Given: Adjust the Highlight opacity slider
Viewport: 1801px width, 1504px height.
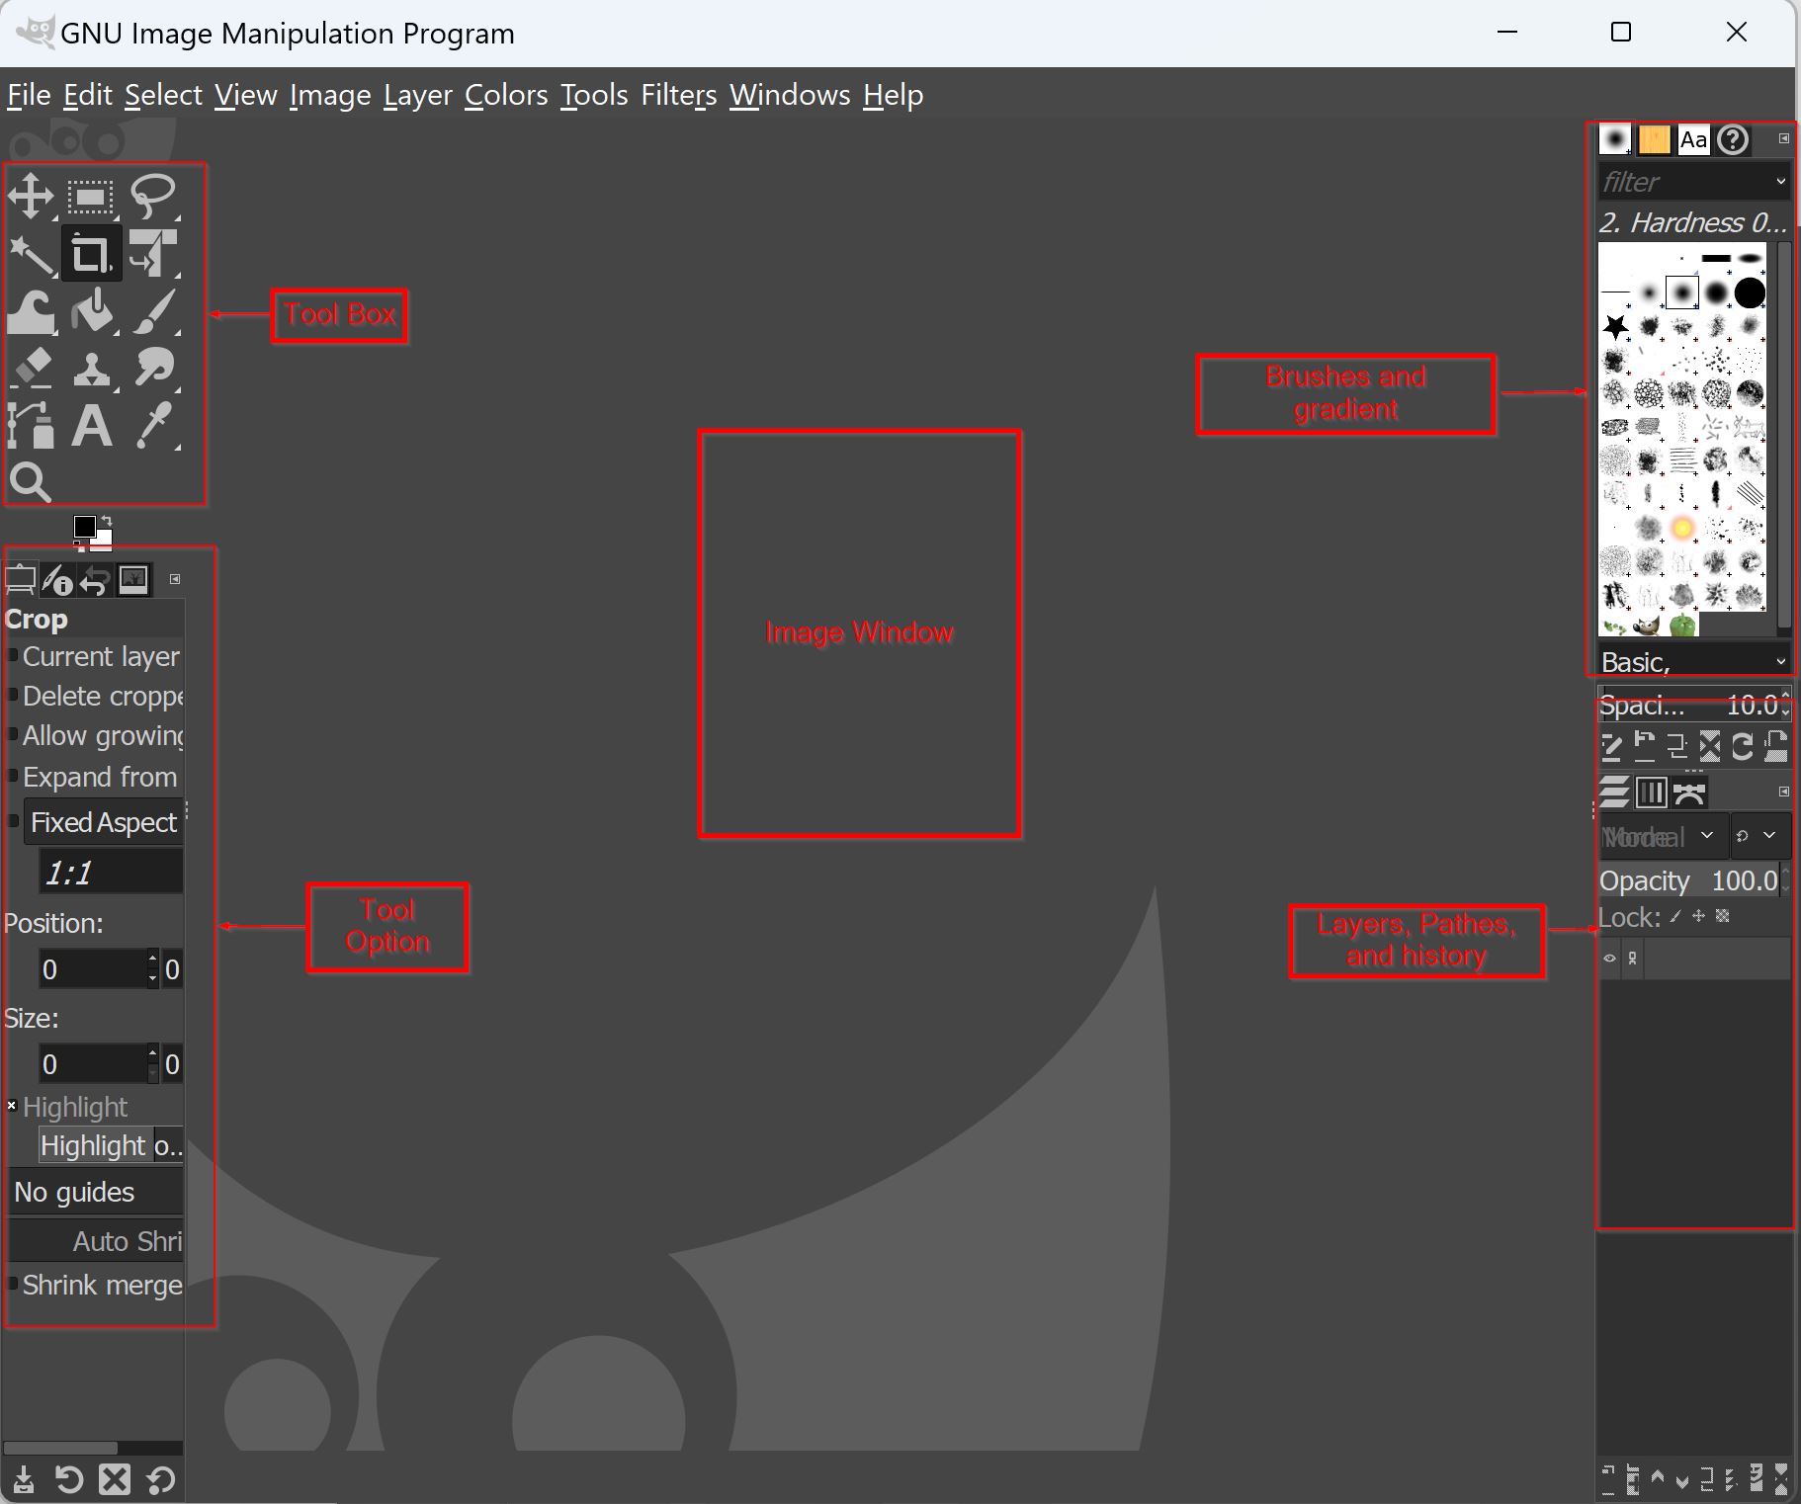Looking at the screenshot, I should point(111,1145).
